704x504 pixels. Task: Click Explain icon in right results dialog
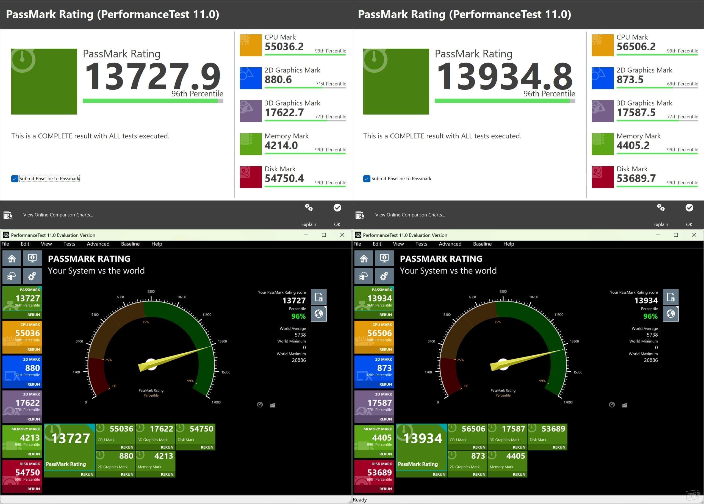[661, 208]
